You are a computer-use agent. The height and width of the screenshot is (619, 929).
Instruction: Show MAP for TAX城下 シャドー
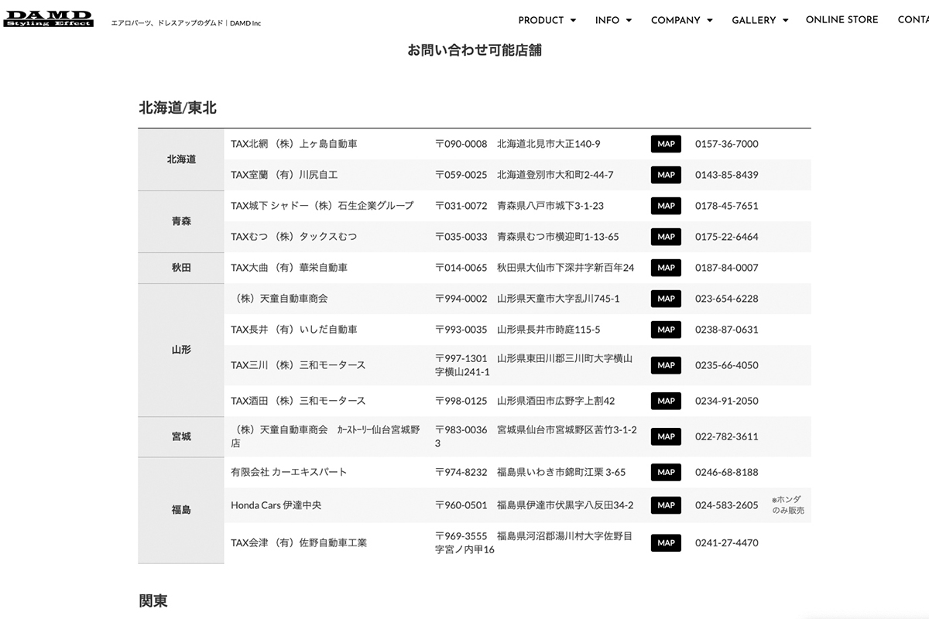pos(666,206)
